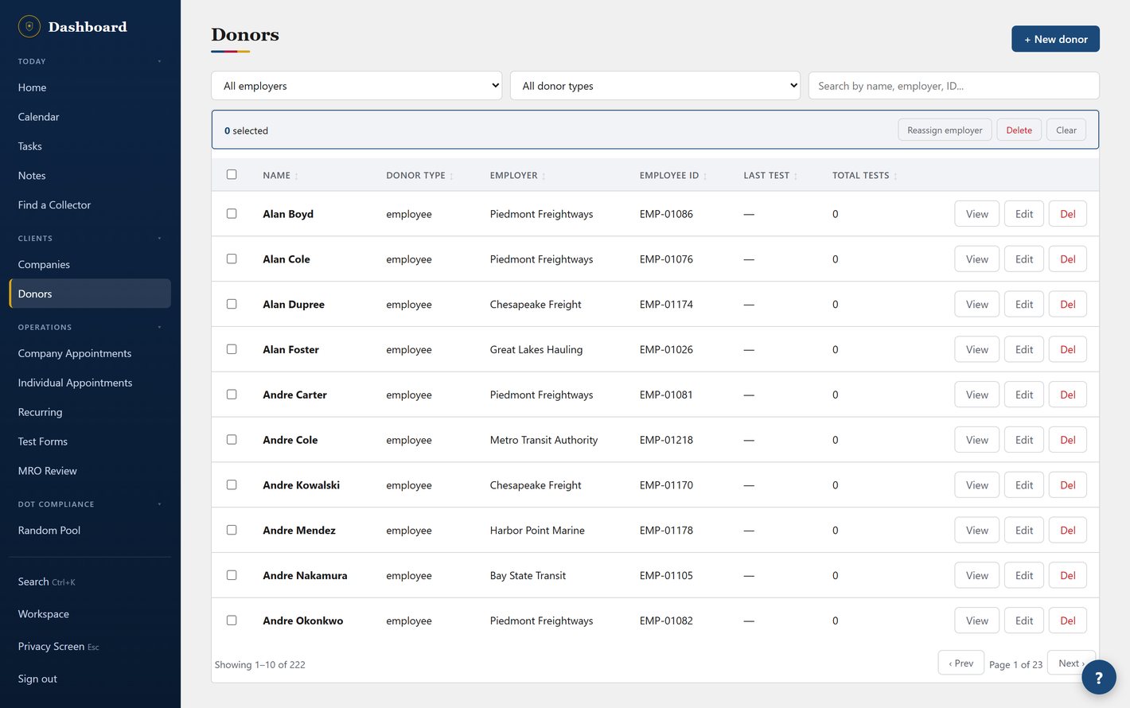Delete Alan Dupree with Del button
1130x708 pixels.
tap(1067, 305)
